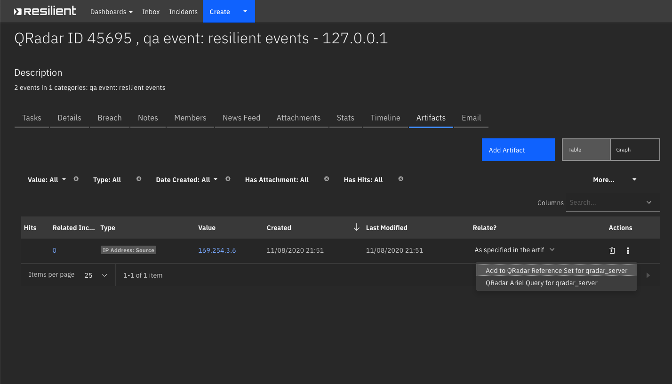Delete the 169.254.3.6 artifact using trash icon

coord(612,250)
